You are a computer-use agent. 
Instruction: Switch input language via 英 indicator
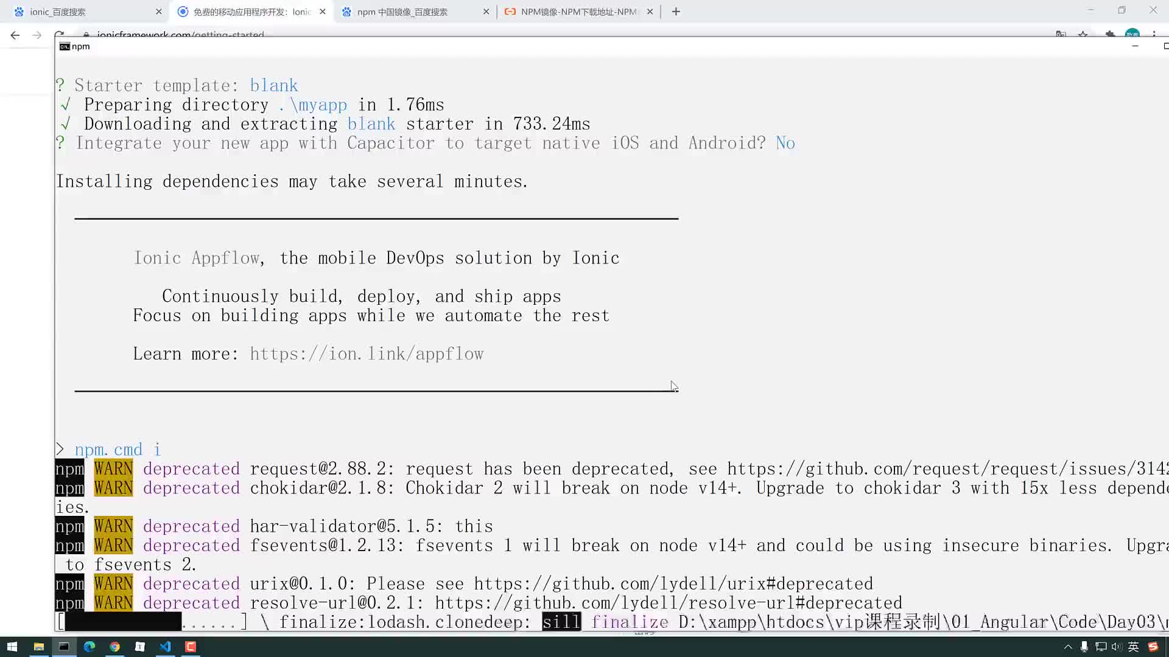point(1133,647)
